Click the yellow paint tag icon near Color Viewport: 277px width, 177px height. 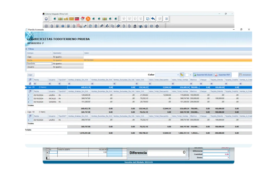coord(182,75)
